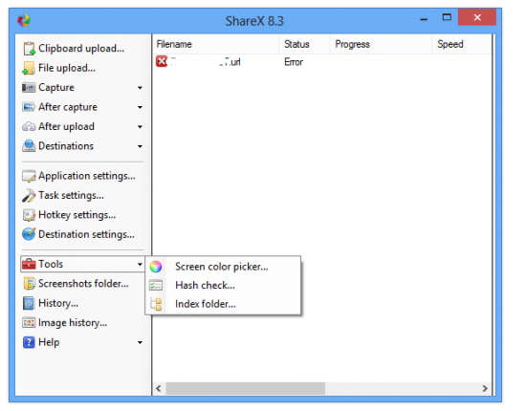Click the Hash check list icon
The height and width of the screenshot is (411, 526).
click(x=156, y=285)
